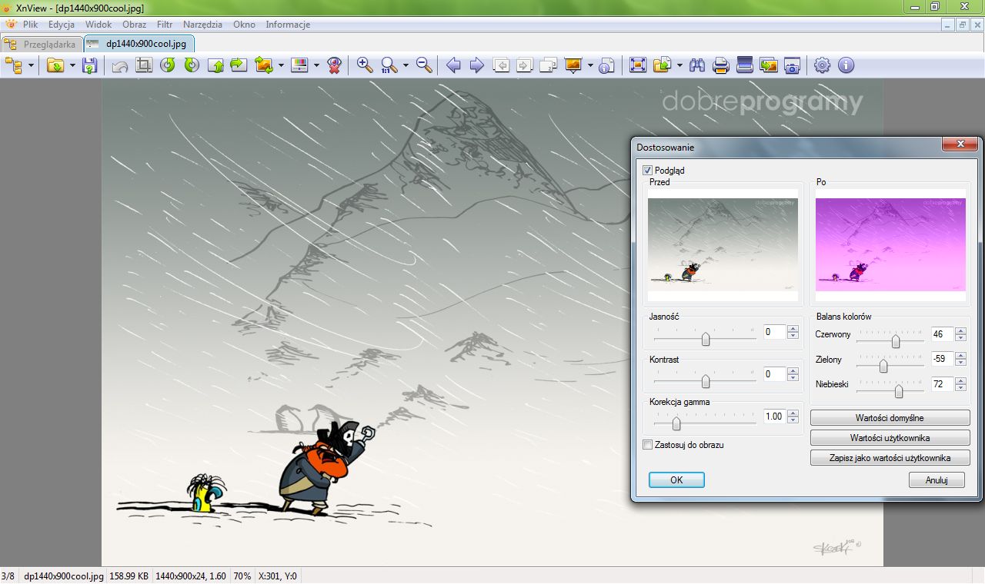Click Wartości domyślne button
The width and height of the screenshot is (985, 584).
(x=890, y=418)
